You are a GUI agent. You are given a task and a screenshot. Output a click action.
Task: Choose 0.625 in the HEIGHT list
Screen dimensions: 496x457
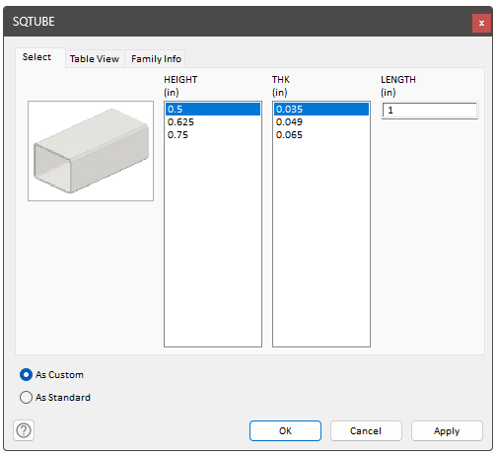click(213, 122)
